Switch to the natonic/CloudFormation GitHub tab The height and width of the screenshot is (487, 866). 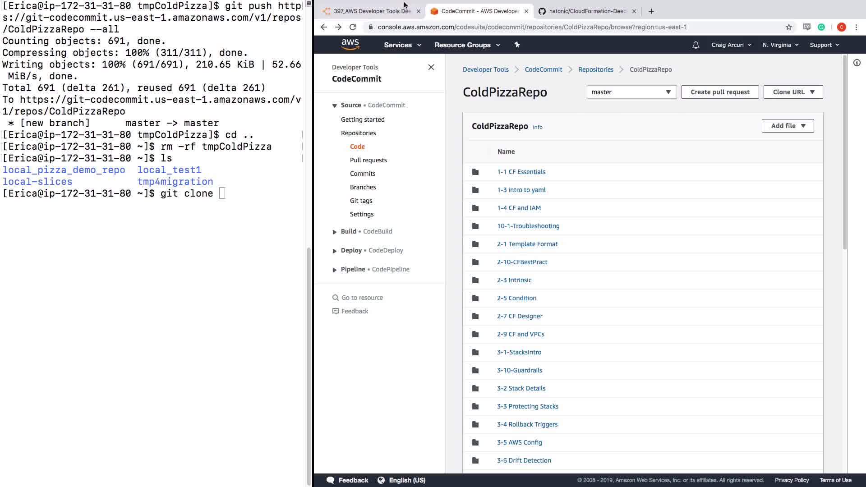(587, 11)
